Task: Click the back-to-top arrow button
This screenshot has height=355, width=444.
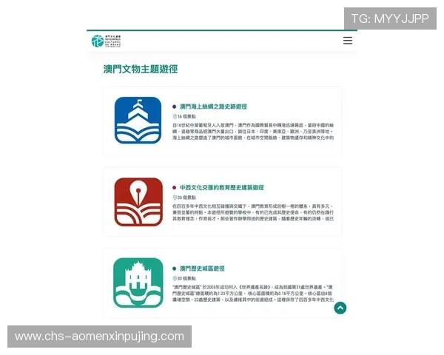Action: click(340, 308)
